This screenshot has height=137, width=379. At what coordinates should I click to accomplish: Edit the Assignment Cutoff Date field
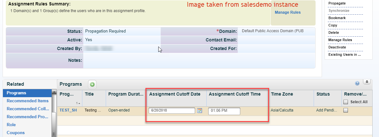coord(172,111)
